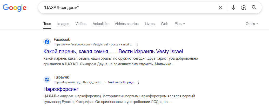
Task: Open the Actualités tab
Action: click(100, 24)
